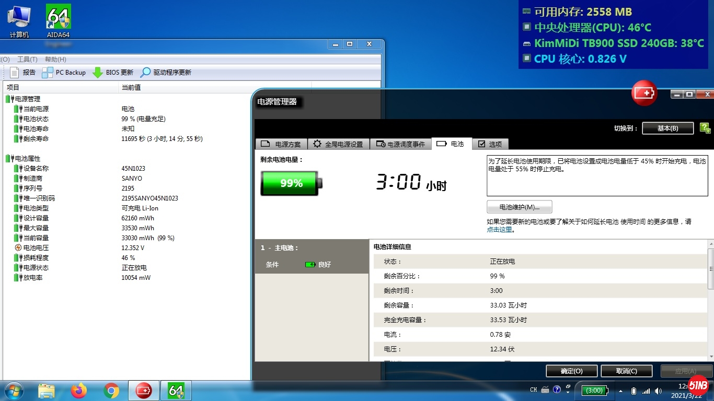Click the red battery gauge icon
The width and height of the screenshot is (714, 401).
click(x=644, y=93)
